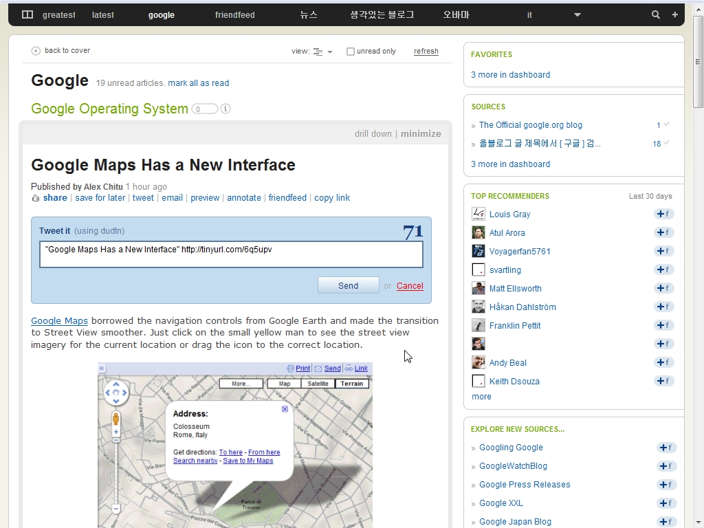Switch to the 'latest' tab
704x528 pixels.
click(103, 15)
